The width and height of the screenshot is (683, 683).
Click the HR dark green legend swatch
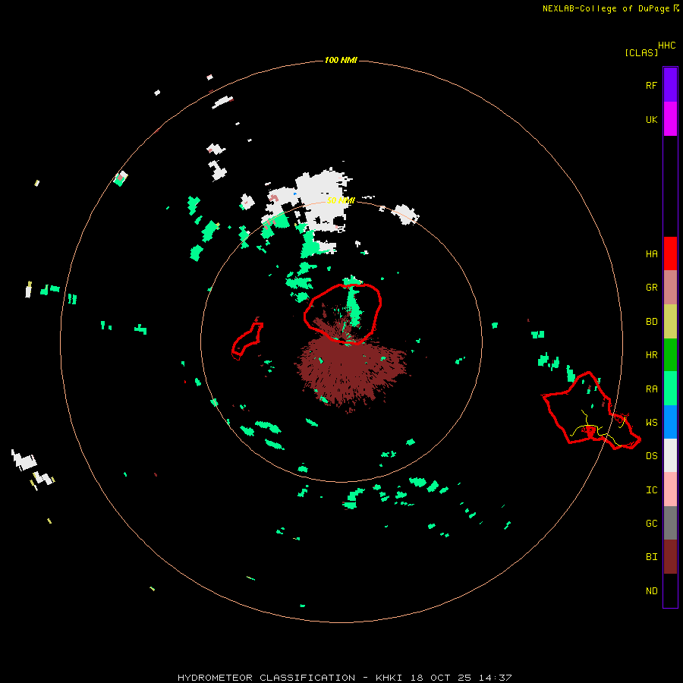pyautogui.click(x=670, y=354)
